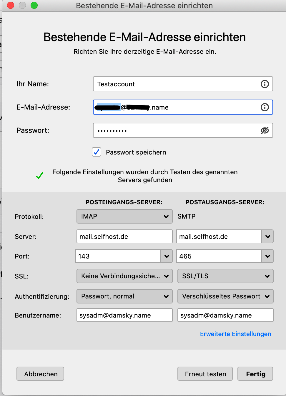Click the info icon in the email address field
Screen dimensions: 286x396
click(x=265, y=107)
